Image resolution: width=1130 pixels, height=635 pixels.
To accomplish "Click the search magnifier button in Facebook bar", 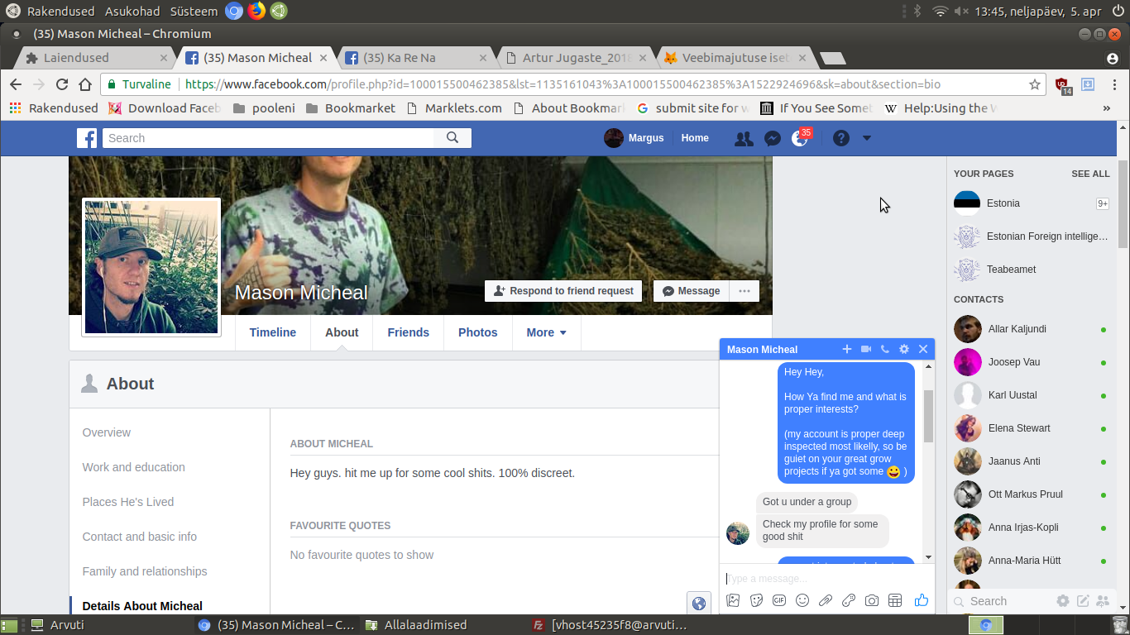I will click(x=452, y=138).
